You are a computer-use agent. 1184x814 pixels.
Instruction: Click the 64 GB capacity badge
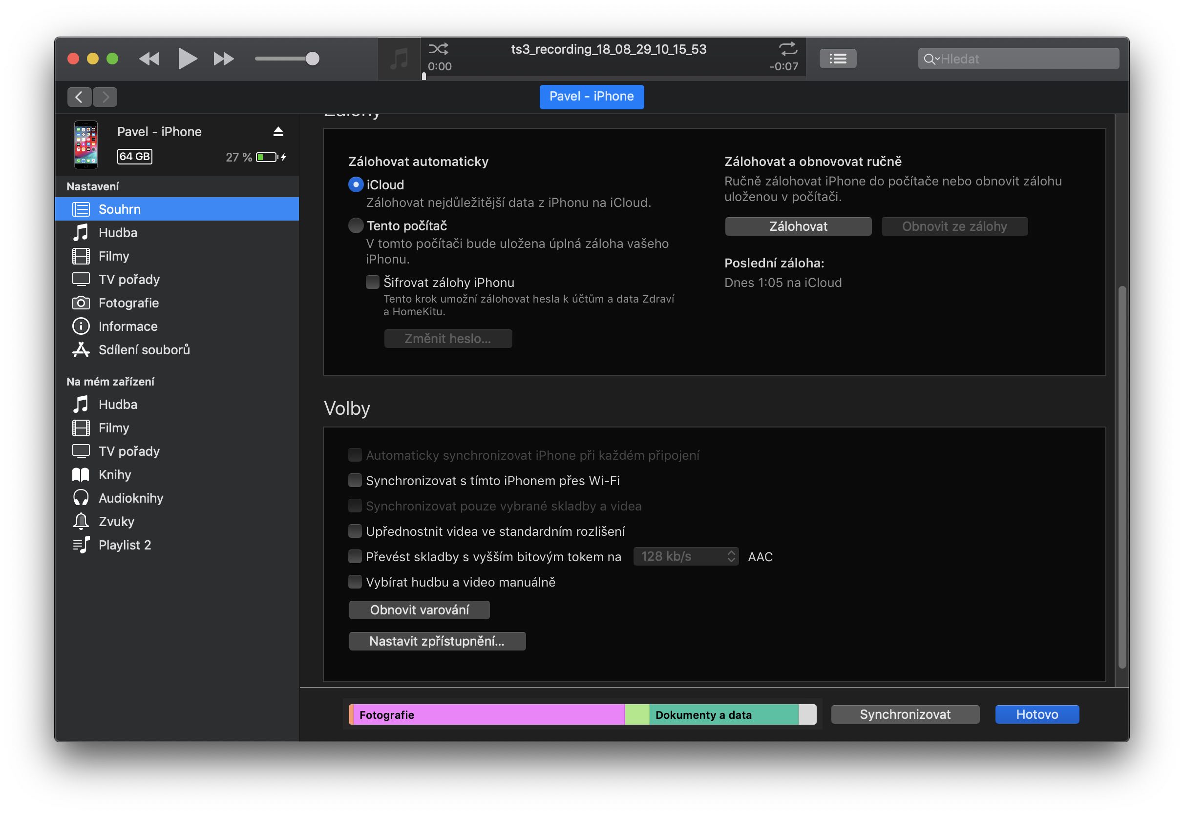point(135,156)
